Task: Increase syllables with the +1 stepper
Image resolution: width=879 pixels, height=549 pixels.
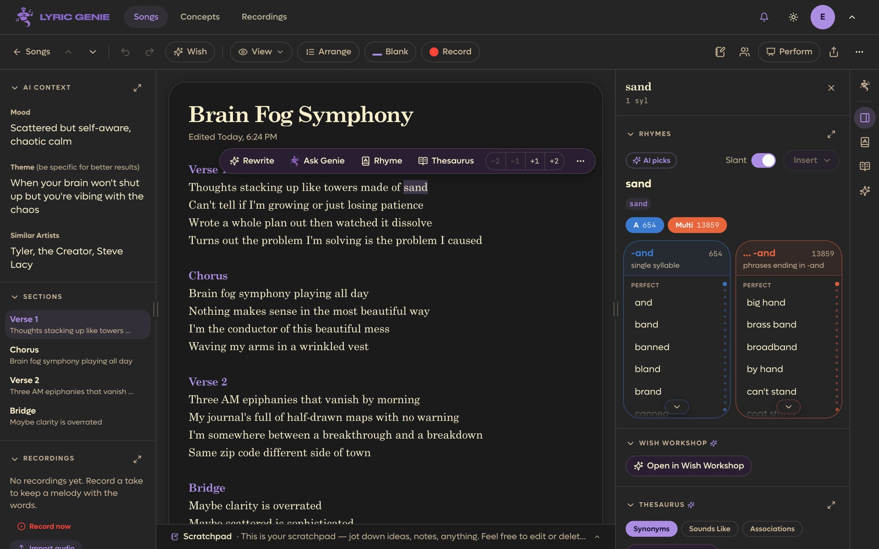Action: [x=535, y=161]
